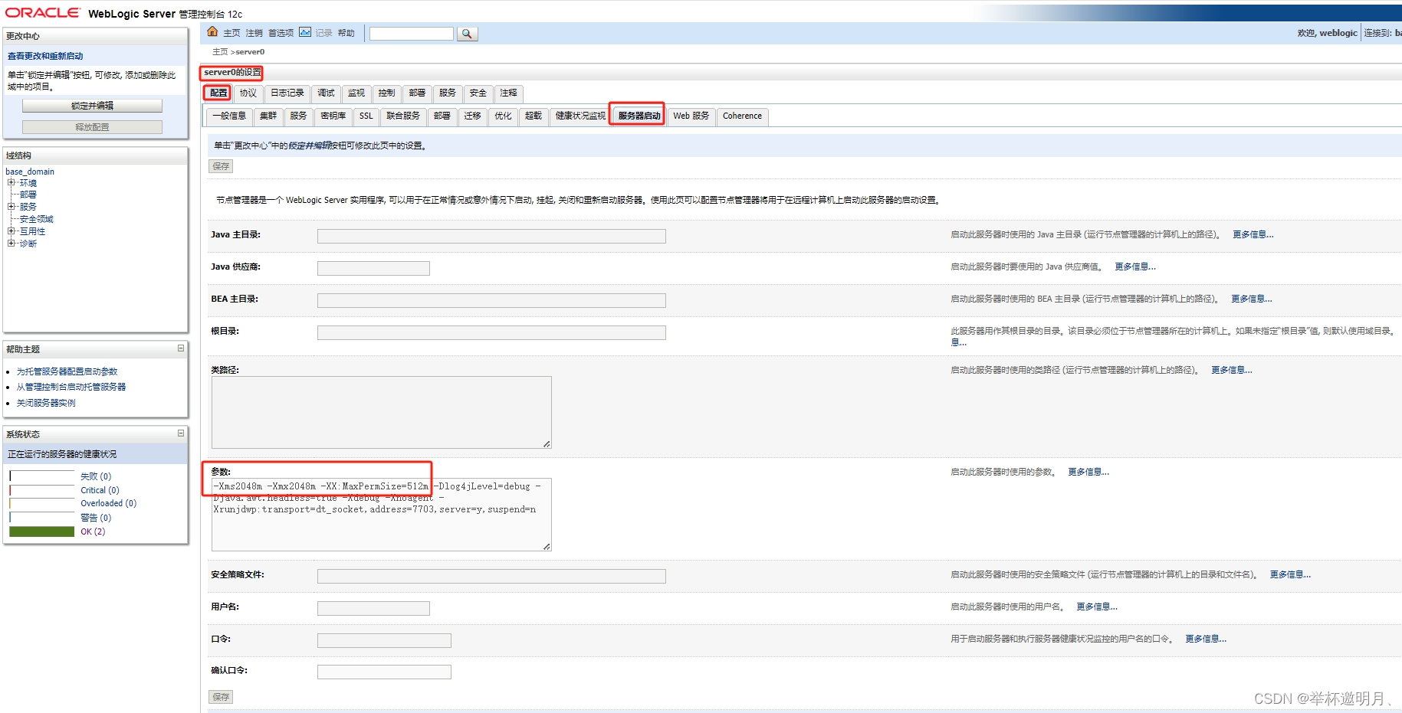1402x713 pixels.
Task: Select base_domain in domain structure
Action: [30, 172]
